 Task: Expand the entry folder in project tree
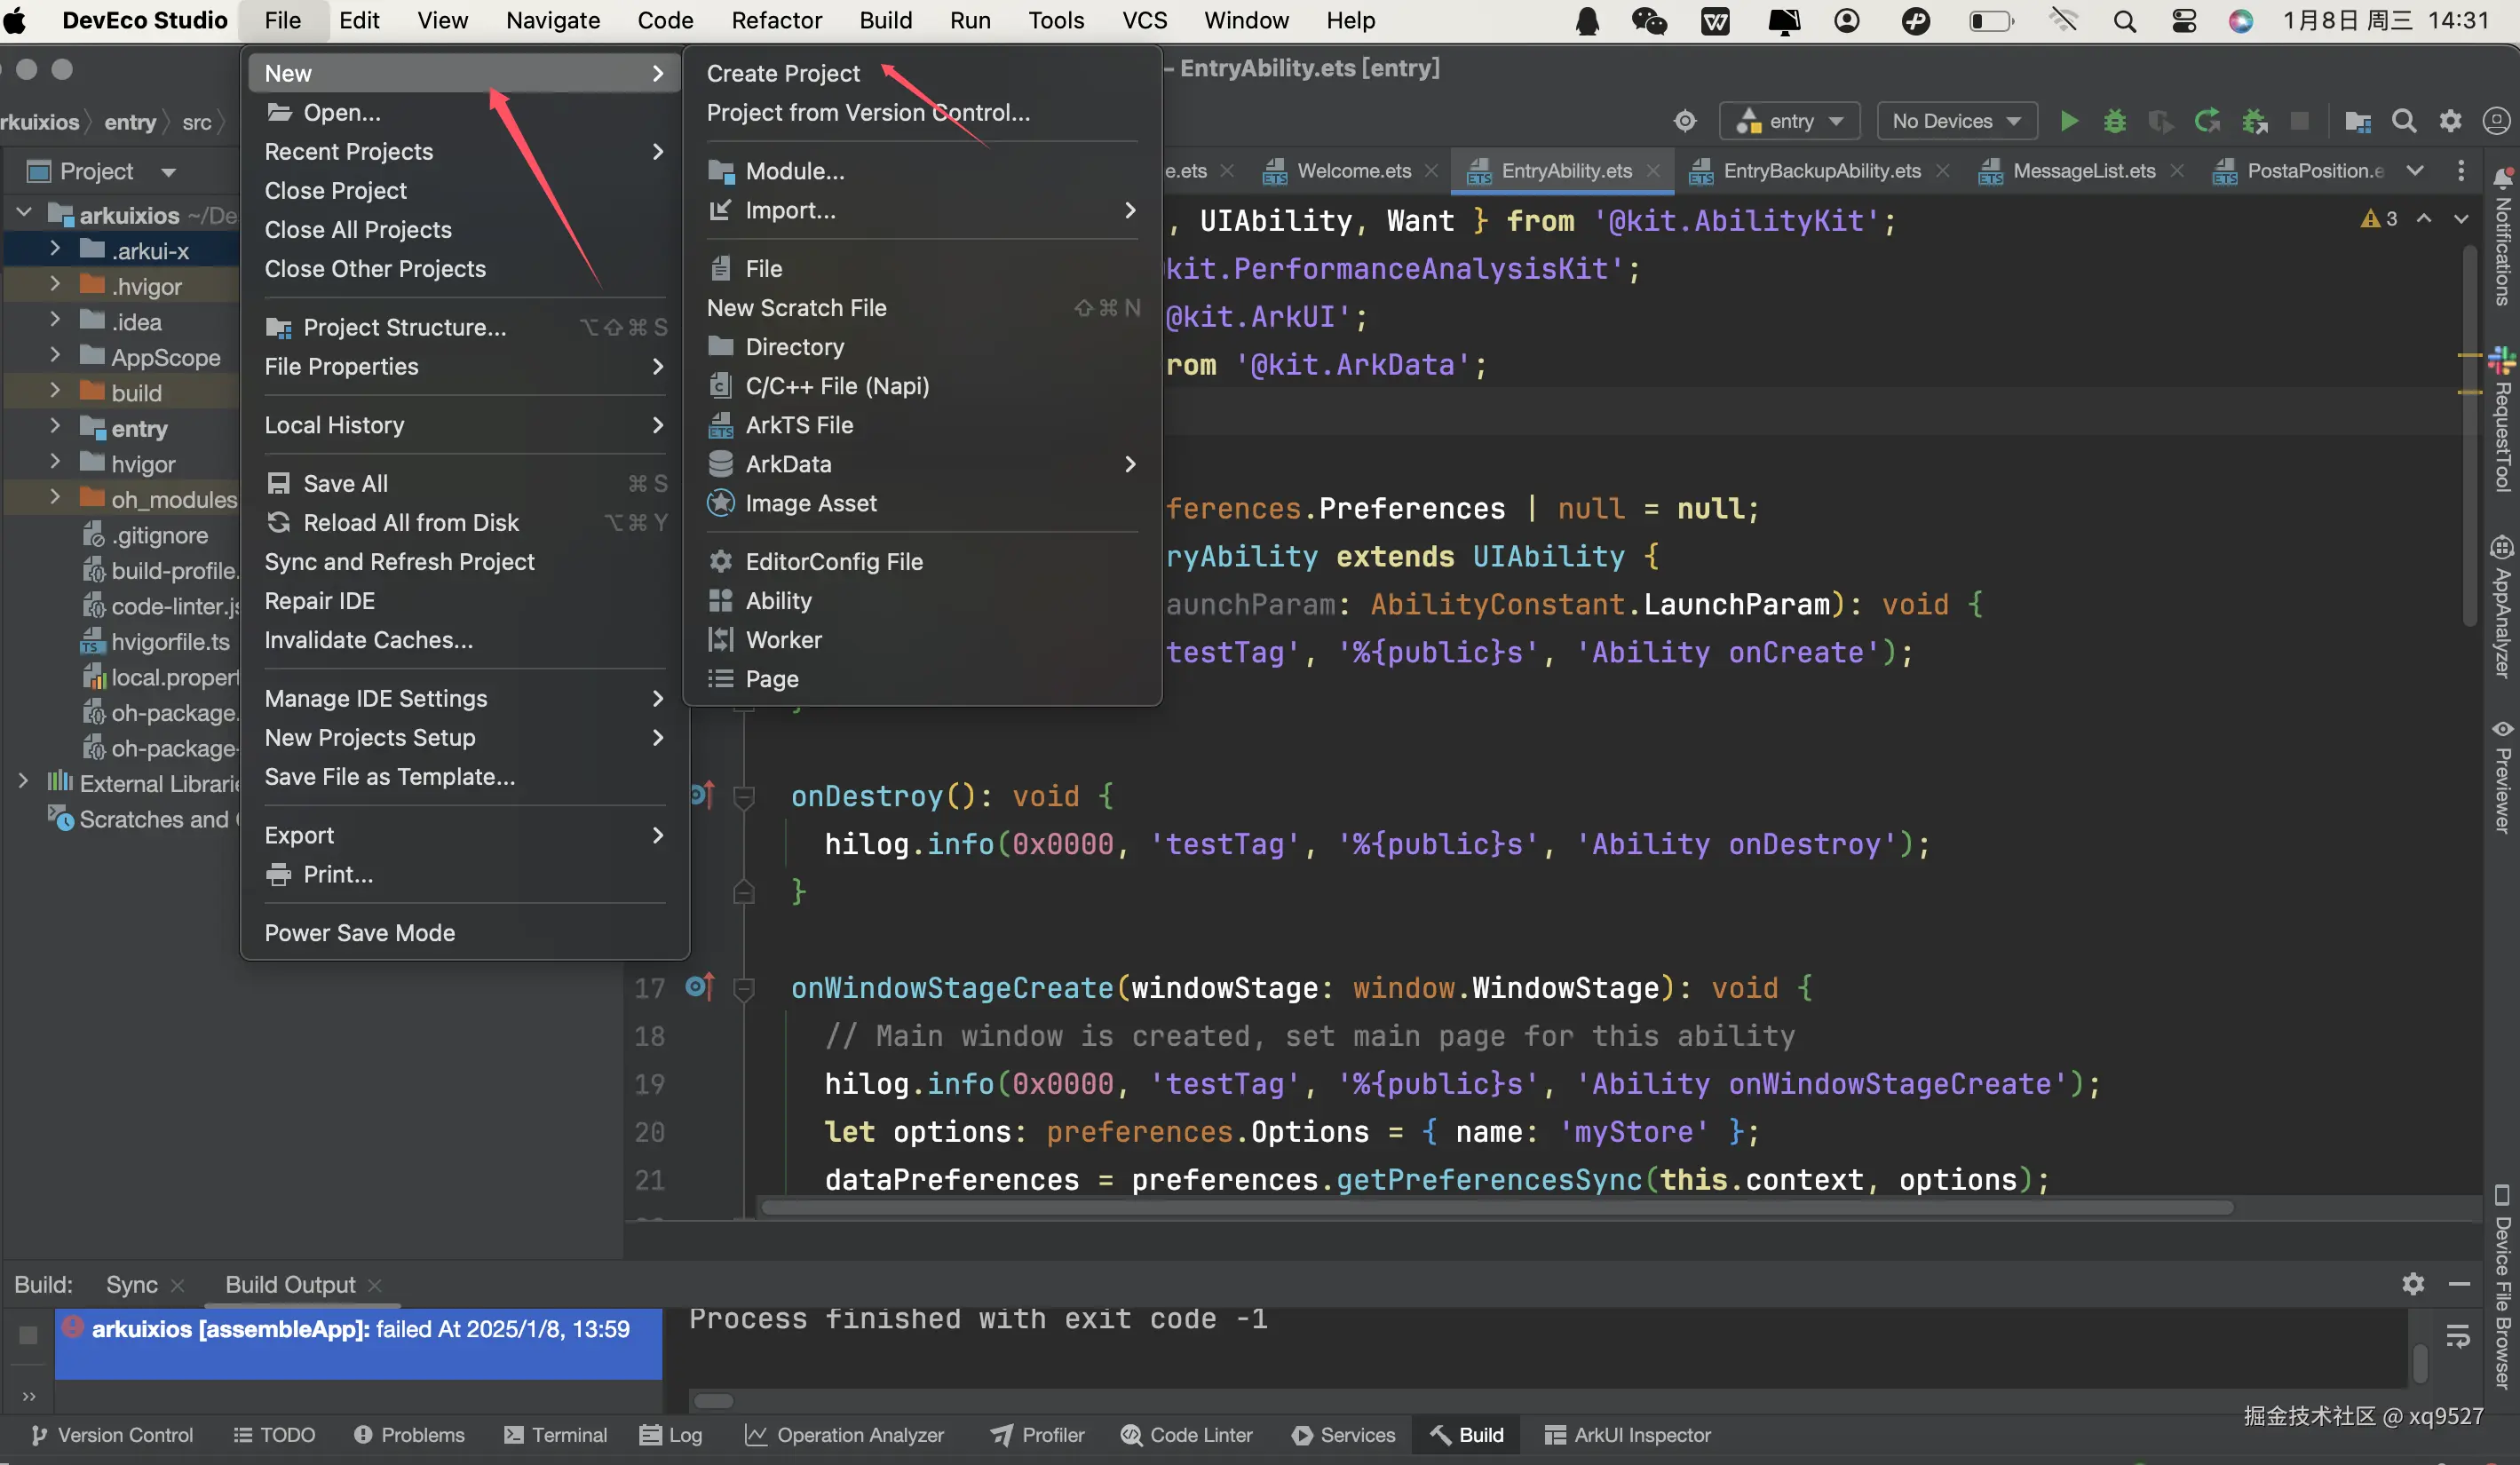point(55,427)
